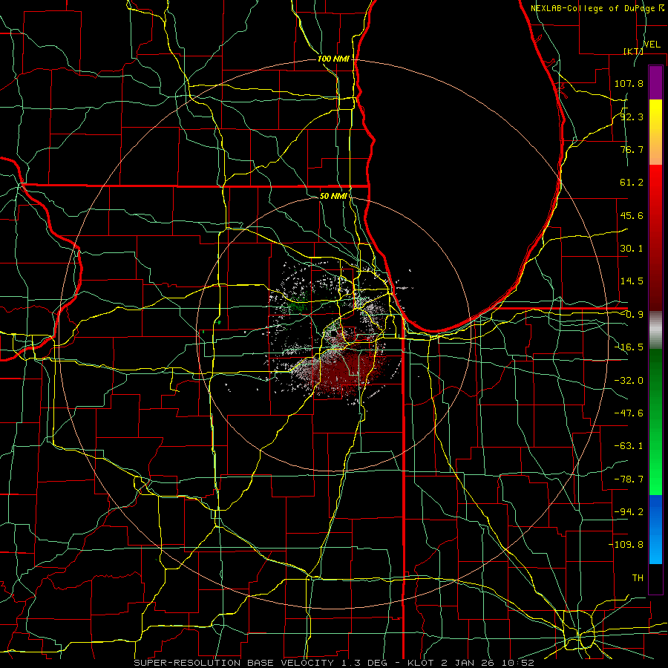Viewport: 668px width, 668px height.
Task: Click the [KT] units label
Action: click(x=633, y=51)
